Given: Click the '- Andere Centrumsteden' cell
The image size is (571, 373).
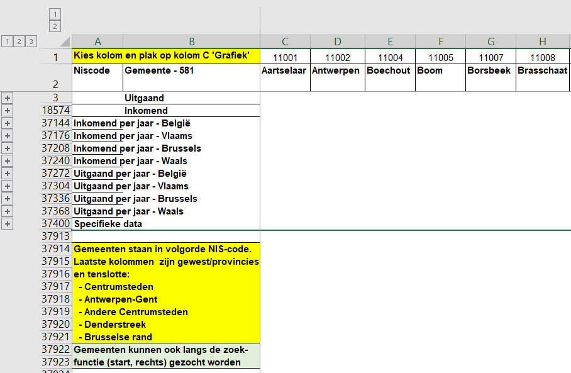Looking at the screenshot, I should (166, 312).
